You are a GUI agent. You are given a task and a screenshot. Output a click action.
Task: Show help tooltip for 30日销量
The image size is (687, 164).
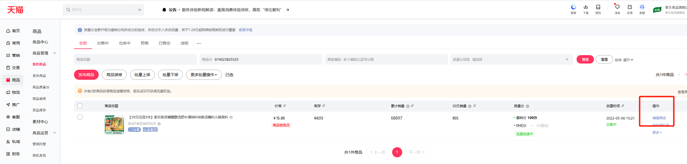coord(470,106)
